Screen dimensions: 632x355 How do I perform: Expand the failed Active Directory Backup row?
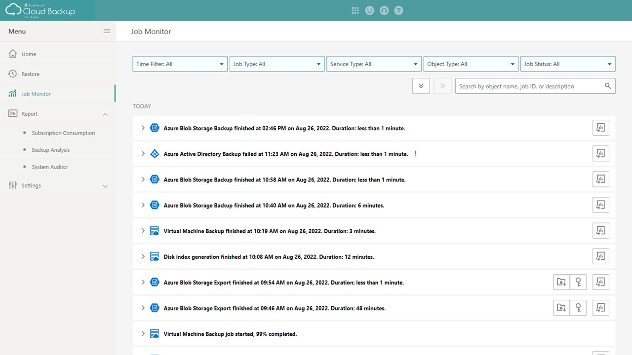pyautogui.click(x=143, y=153)
